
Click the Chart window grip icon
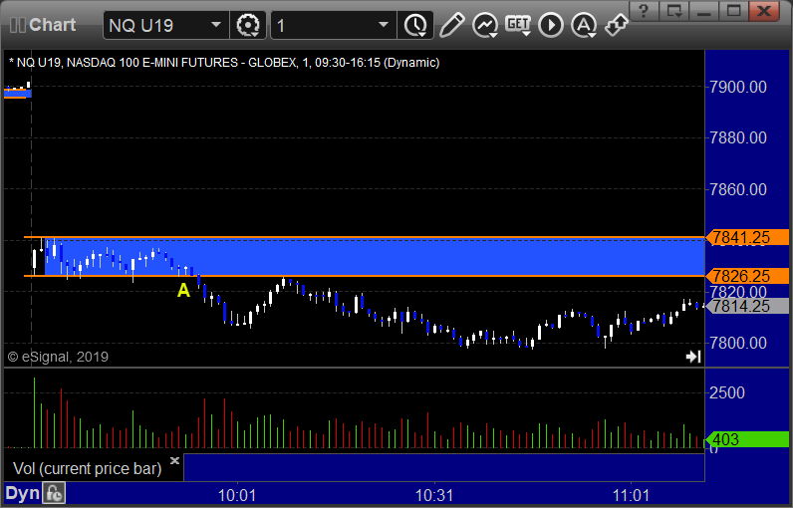point(18,25)
